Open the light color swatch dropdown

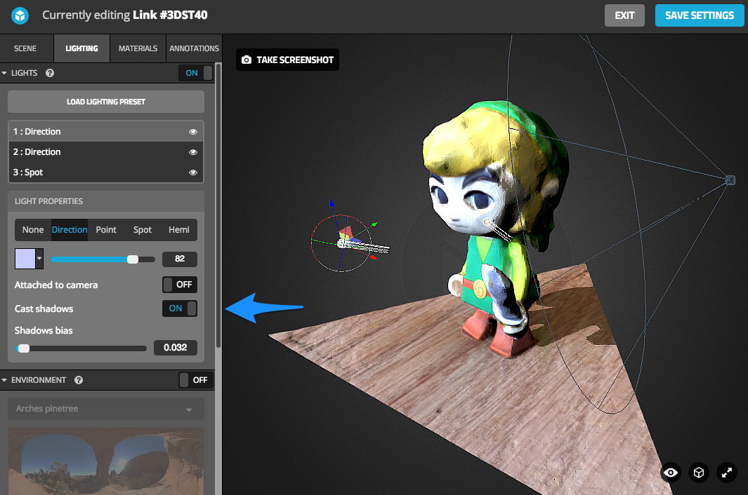click(x=39, y=259)
